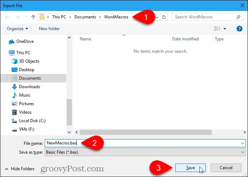
Task: Sort by the Name column header
Action: pos(85,39)
